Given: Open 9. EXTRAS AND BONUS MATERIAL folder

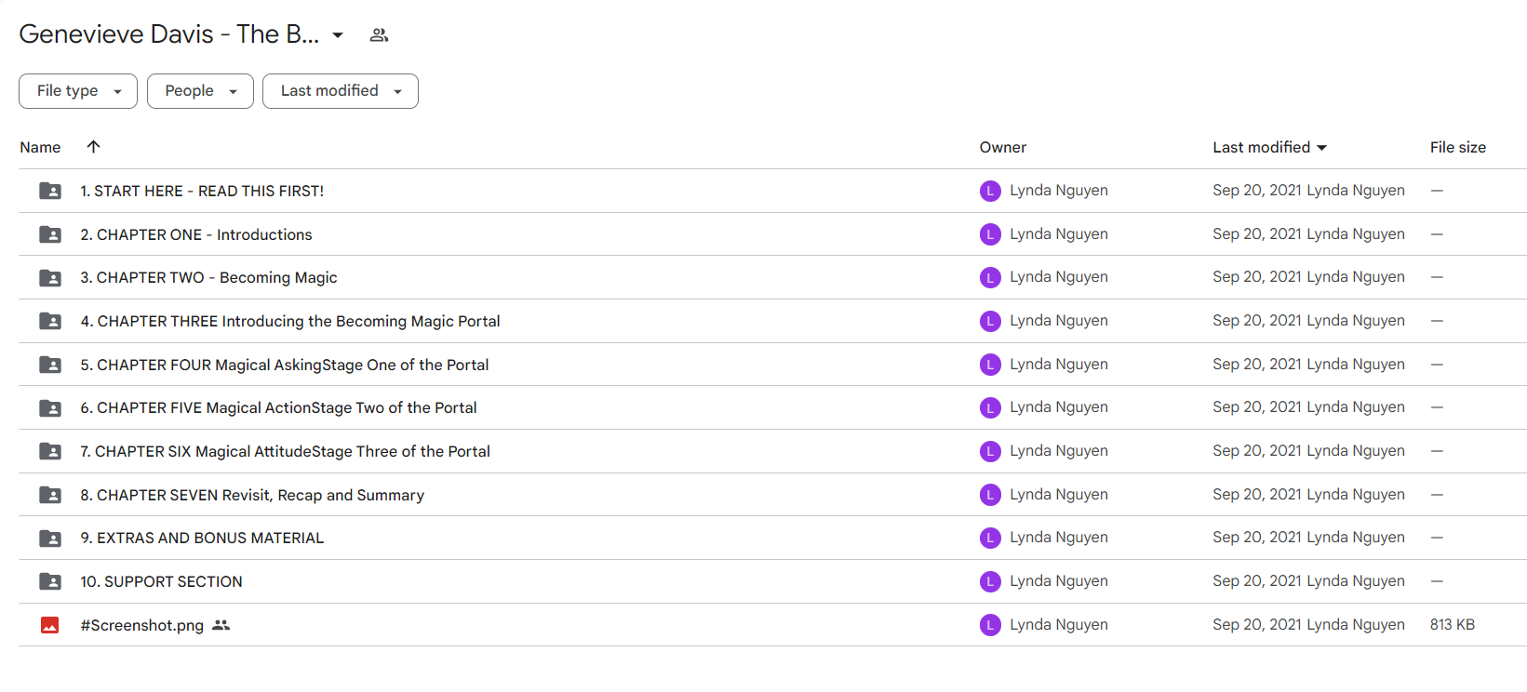Looking at the screenshot, I should click(x=202, y=538).
